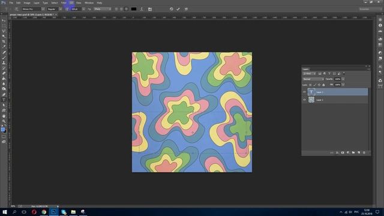Select the Pen tool

4,95
